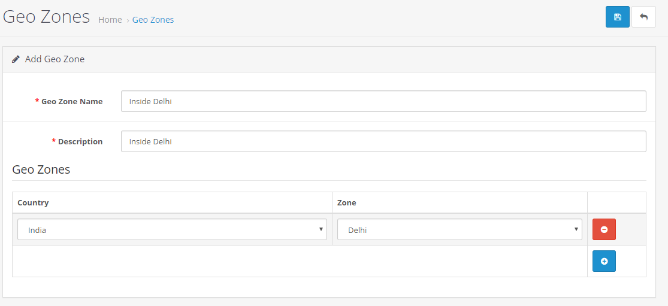Focus the Geo Zone Name text field
The image size is (668, 306).
pyautogui.click(x=383, y=101)
